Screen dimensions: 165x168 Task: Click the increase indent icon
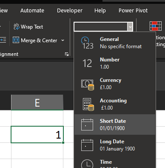[3, 40]
